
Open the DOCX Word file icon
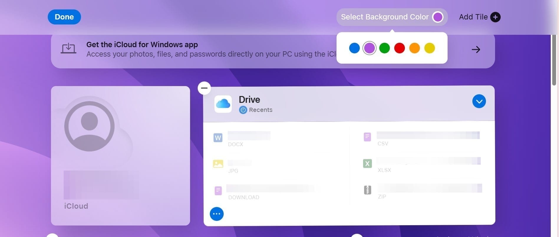tap(218, 138)
